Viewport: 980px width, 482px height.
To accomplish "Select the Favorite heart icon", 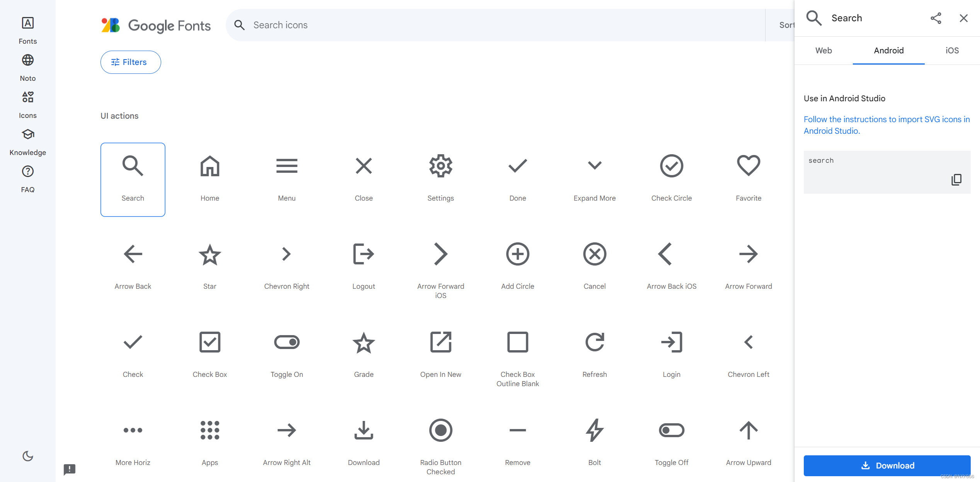I will tap(748, 166).
